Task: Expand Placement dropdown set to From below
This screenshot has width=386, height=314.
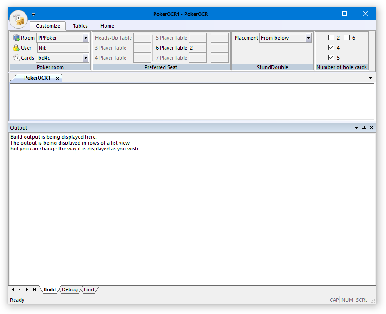Action: point(308,38)
